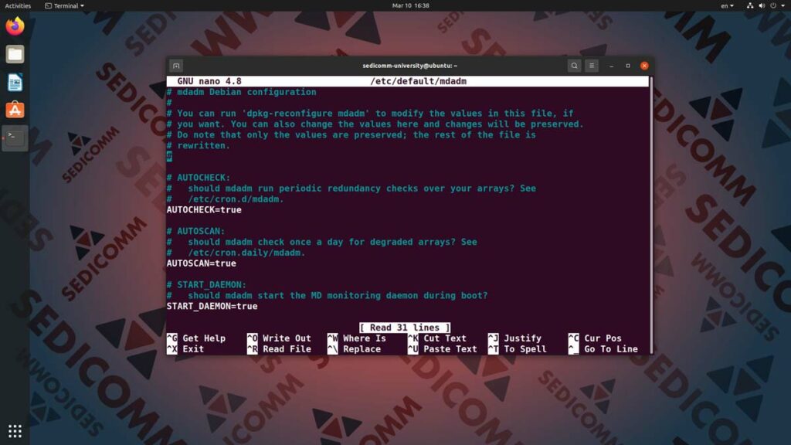This screenshot has width=791, height=445.
Task: Click the ^O Write Out shortcut
Action: point(279,338)
